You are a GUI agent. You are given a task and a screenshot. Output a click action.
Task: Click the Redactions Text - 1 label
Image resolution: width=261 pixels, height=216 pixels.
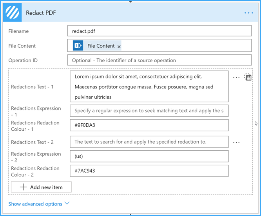(x=32, y=87)
